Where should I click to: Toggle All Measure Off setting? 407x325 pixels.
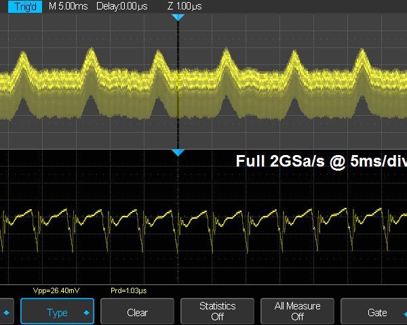[297, 311]
